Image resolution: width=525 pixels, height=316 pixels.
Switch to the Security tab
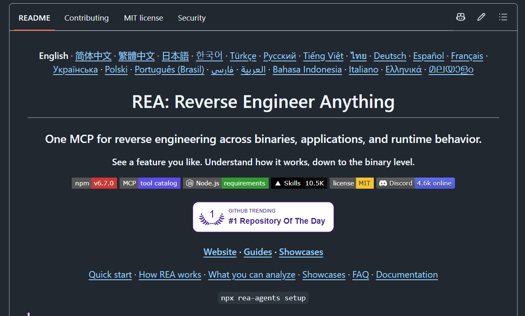tap(192, 18)
